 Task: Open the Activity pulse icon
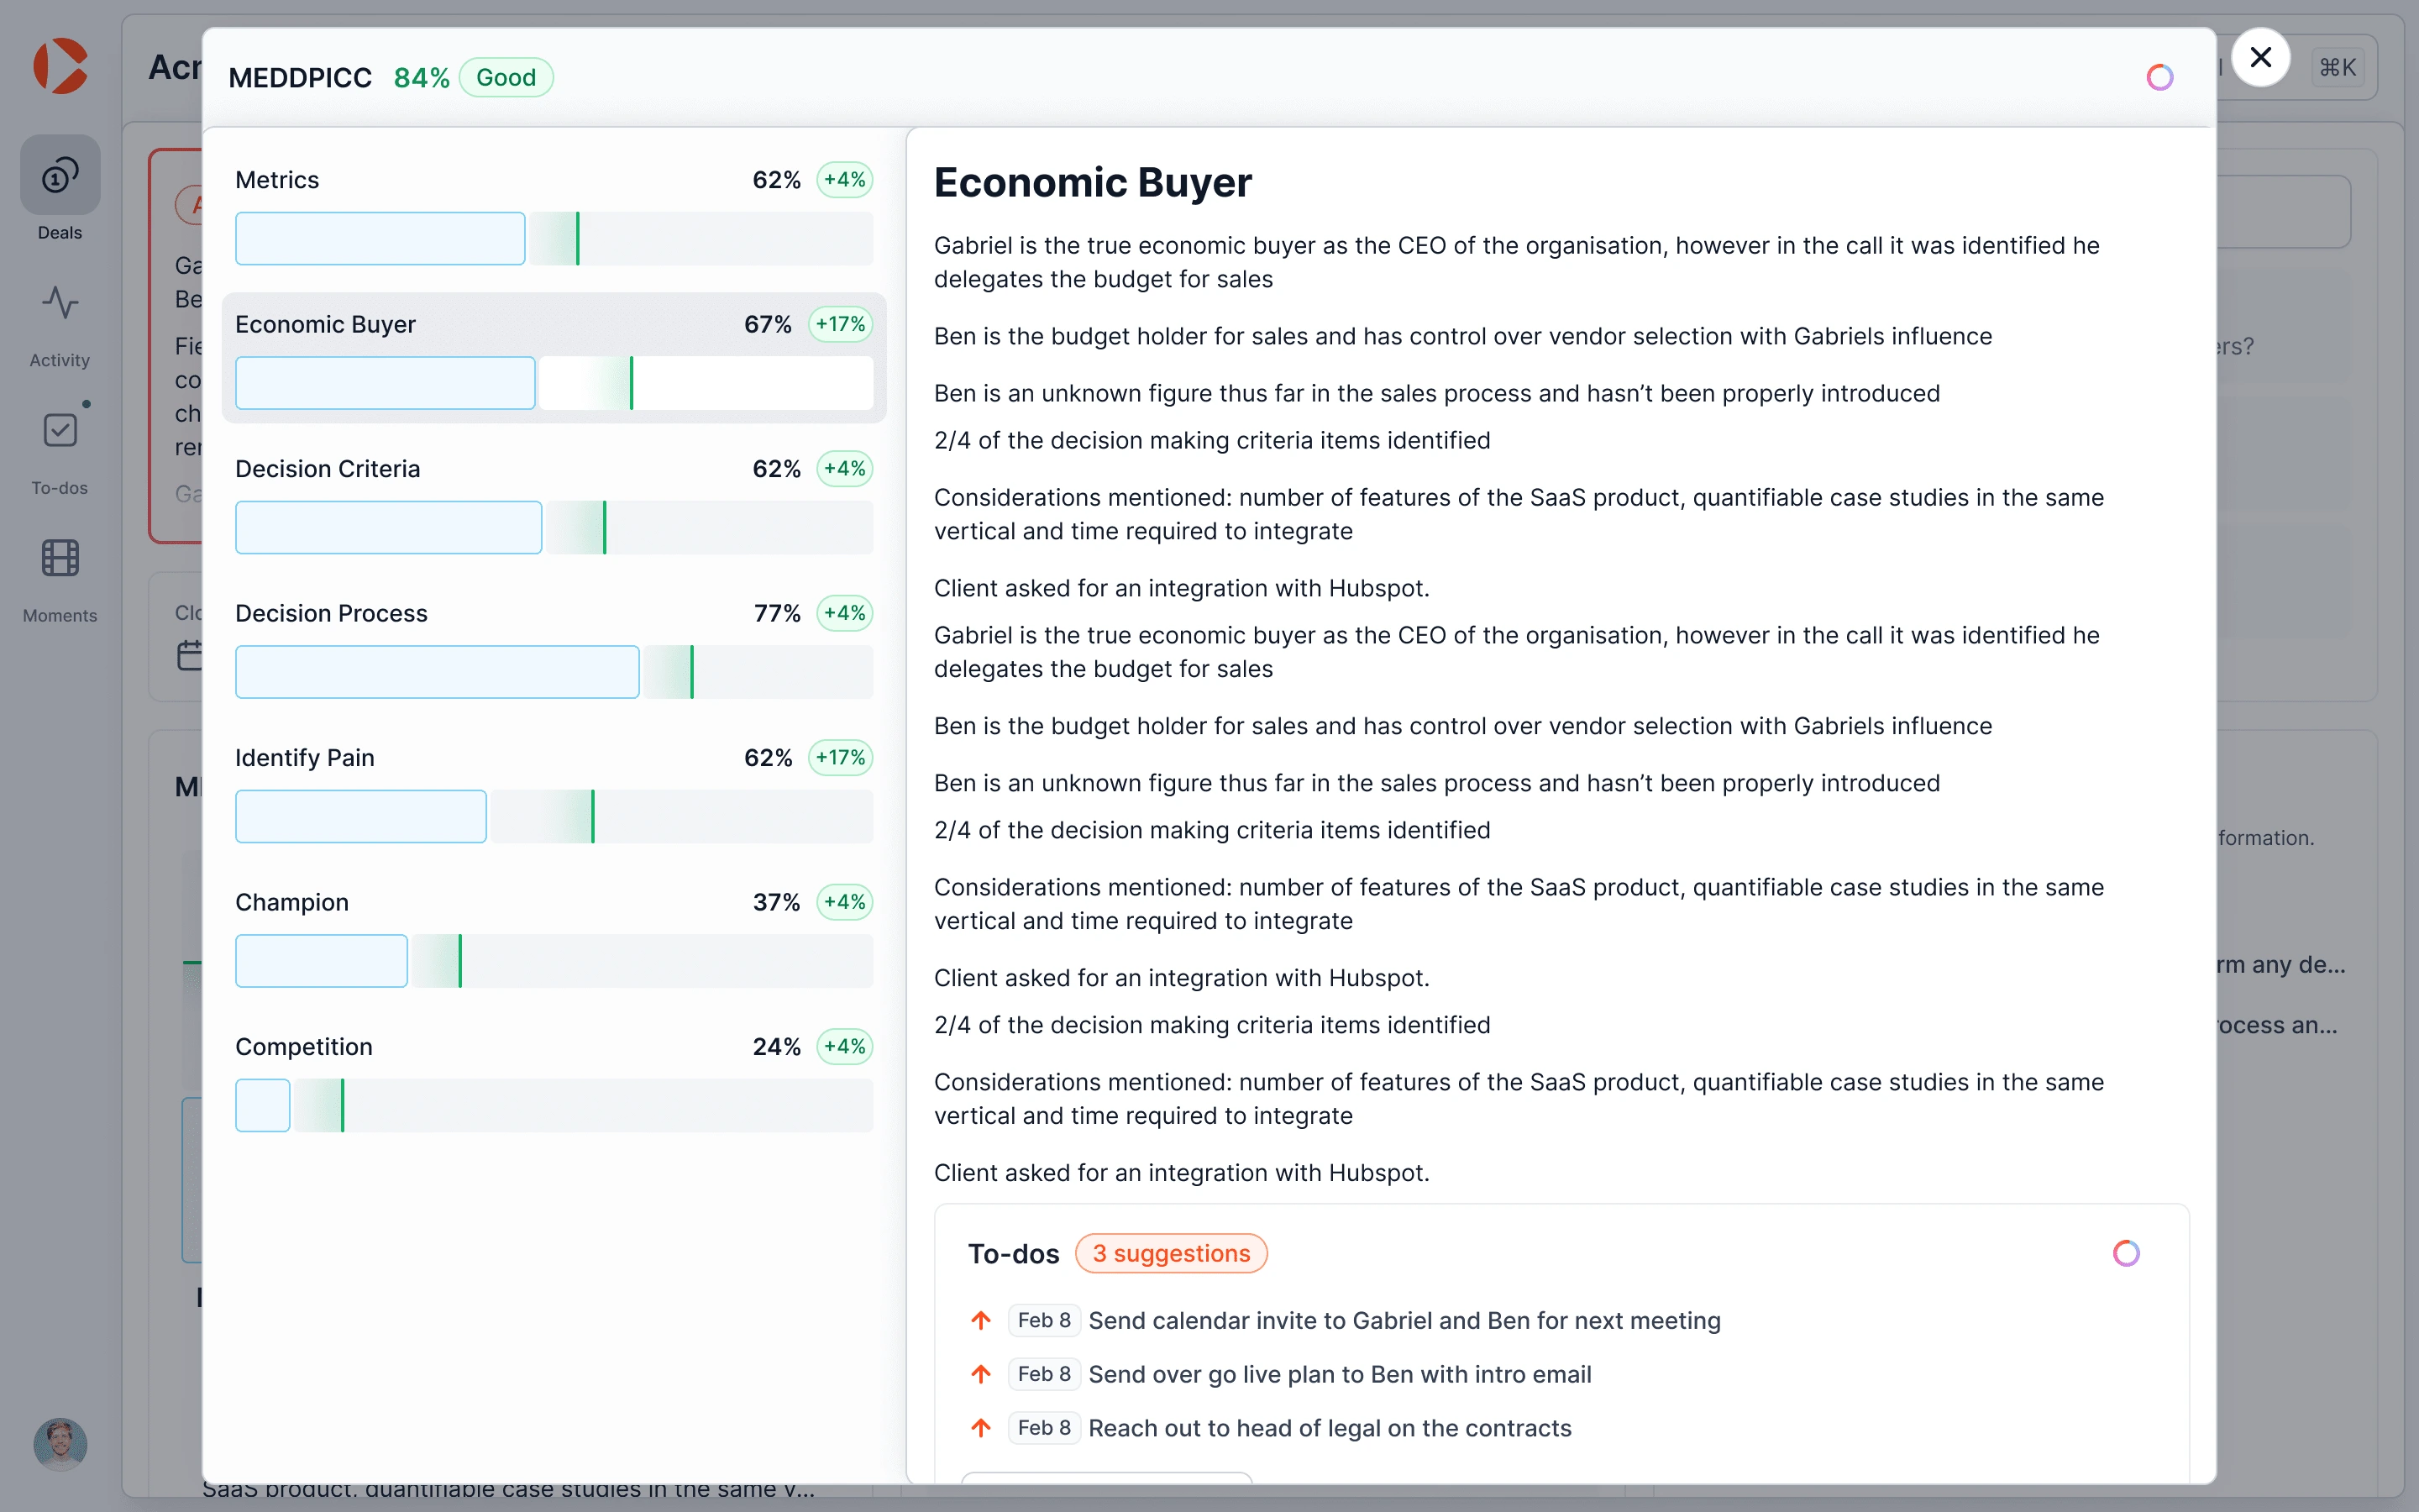pos(60,303)
